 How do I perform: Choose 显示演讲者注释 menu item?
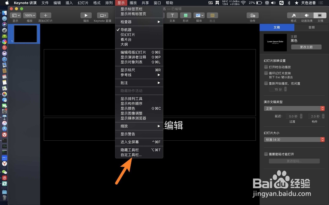tap(139, 57)
